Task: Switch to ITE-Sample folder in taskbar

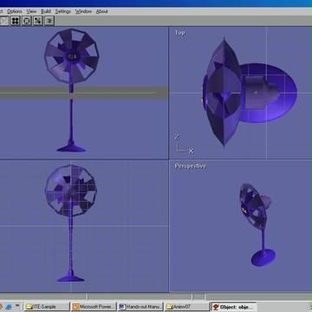Action: [47, 307]
